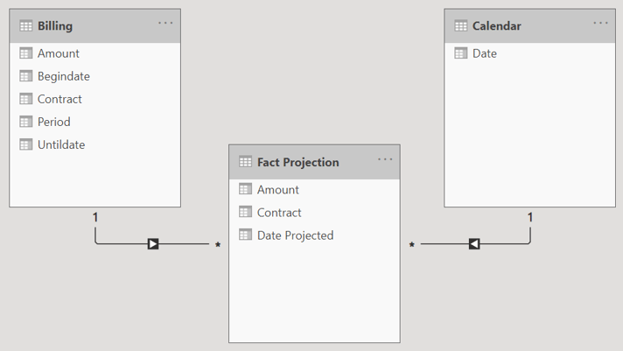Select the Calendar to Fact Projection filter arrow
This screenshot has width=623, height=351.
pos(474,244)
